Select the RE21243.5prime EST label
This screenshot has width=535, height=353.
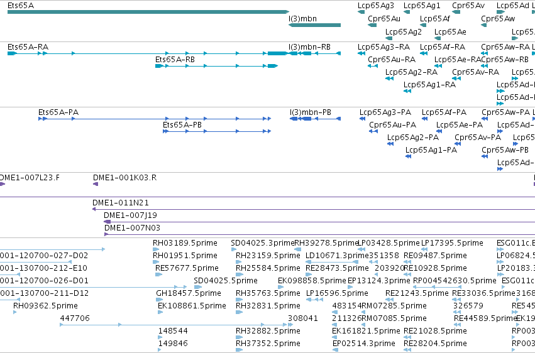tap(417, 293)
